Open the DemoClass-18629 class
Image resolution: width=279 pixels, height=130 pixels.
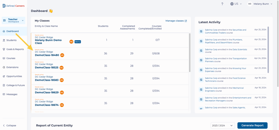point(47,92)
